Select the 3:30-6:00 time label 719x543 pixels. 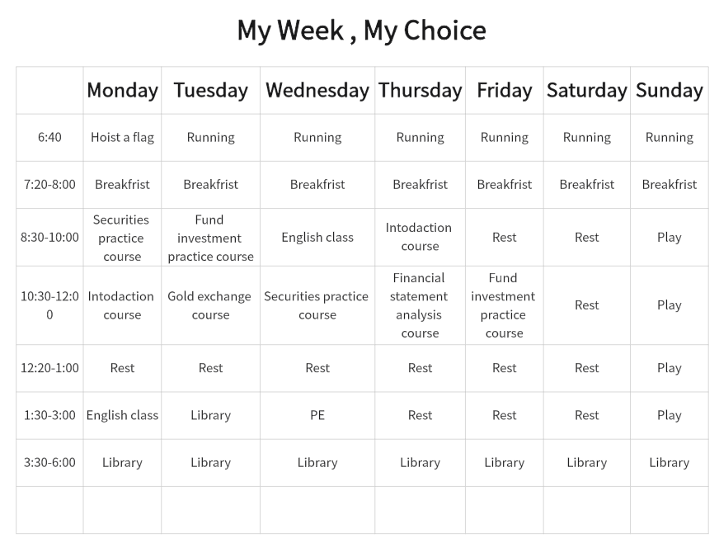coord(49,463)
